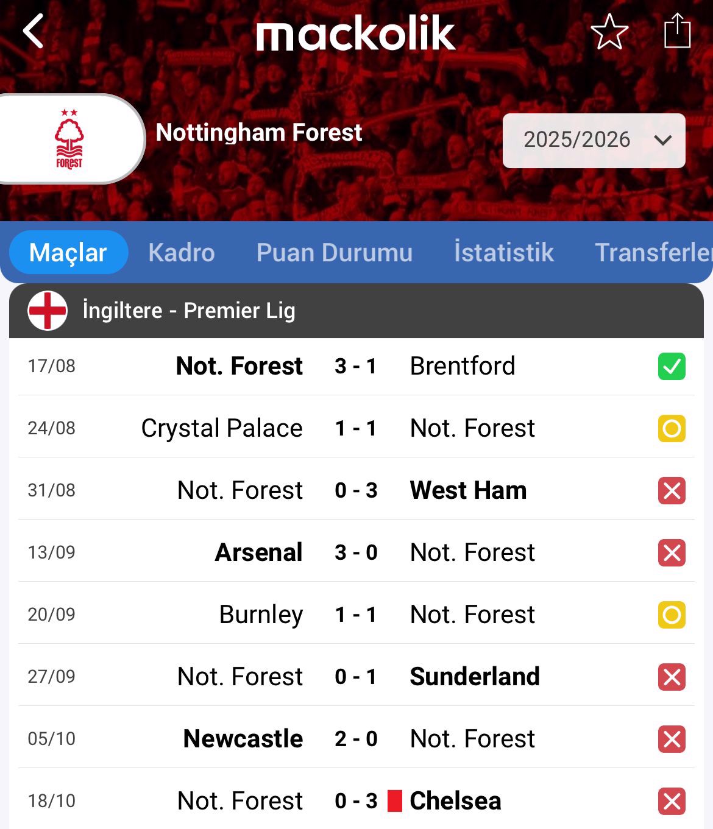Tap the Nottingham Forest club crest
Image resolution: width=713 pixels, height=829 pixels.
69,139
